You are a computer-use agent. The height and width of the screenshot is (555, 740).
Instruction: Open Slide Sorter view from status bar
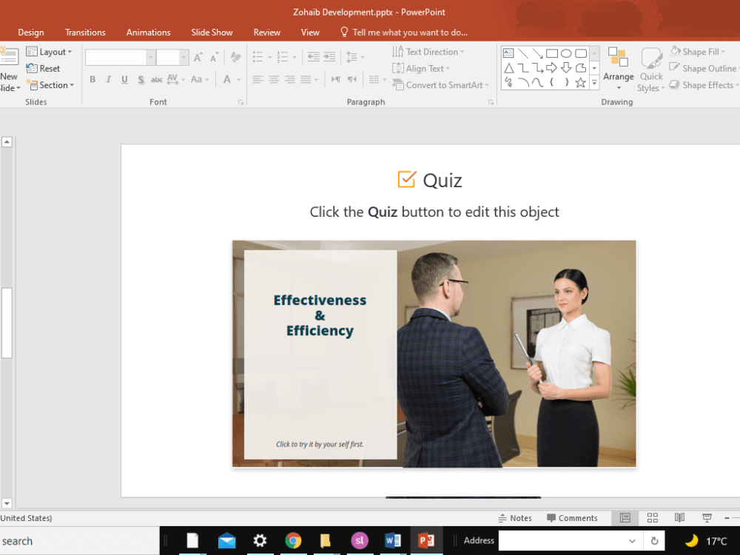pos(652,518)
